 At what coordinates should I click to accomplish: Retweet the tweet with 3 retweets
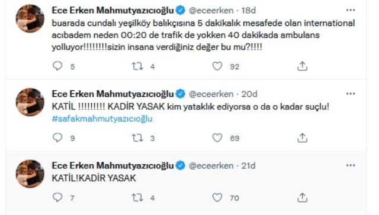pyautogui.click(x=137, y=138)
